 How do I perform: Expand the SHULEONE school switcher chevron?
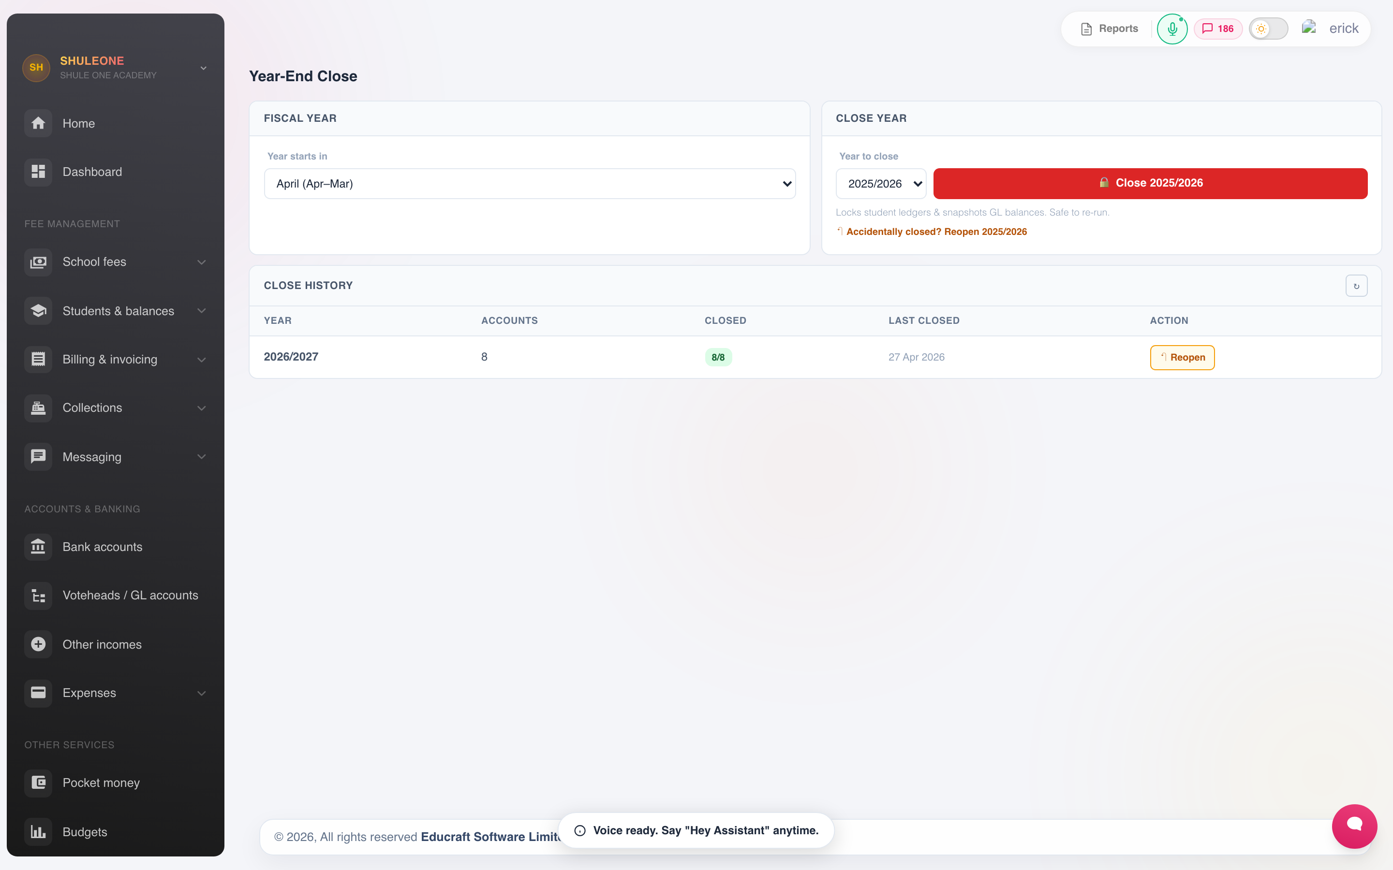(203, 68)
